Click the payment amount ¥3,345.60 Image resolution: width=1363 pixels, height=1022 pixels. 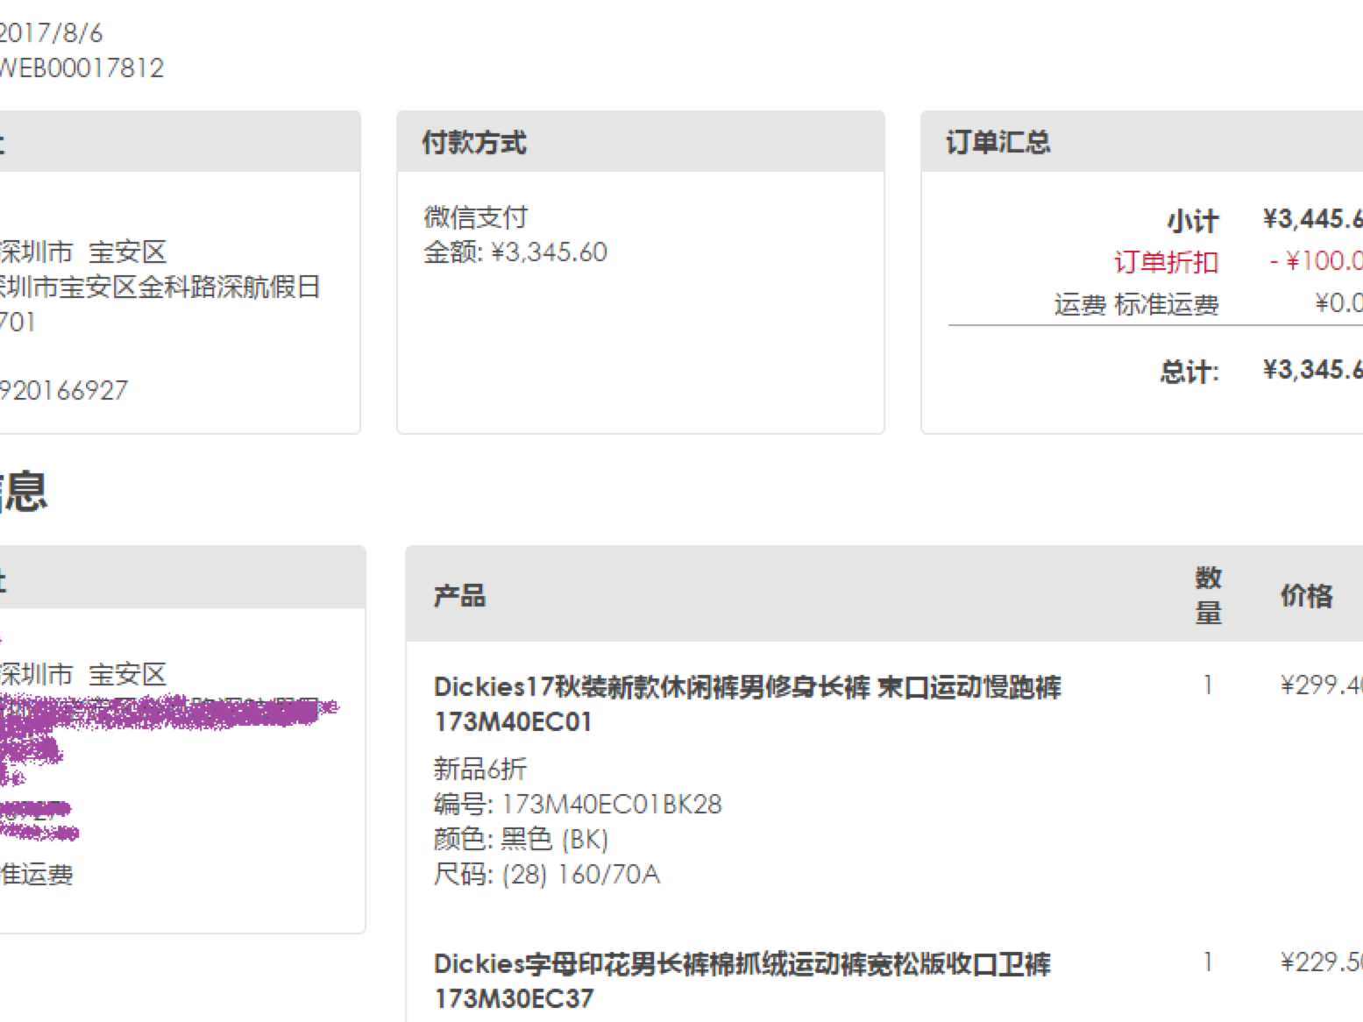pos(549,252)
